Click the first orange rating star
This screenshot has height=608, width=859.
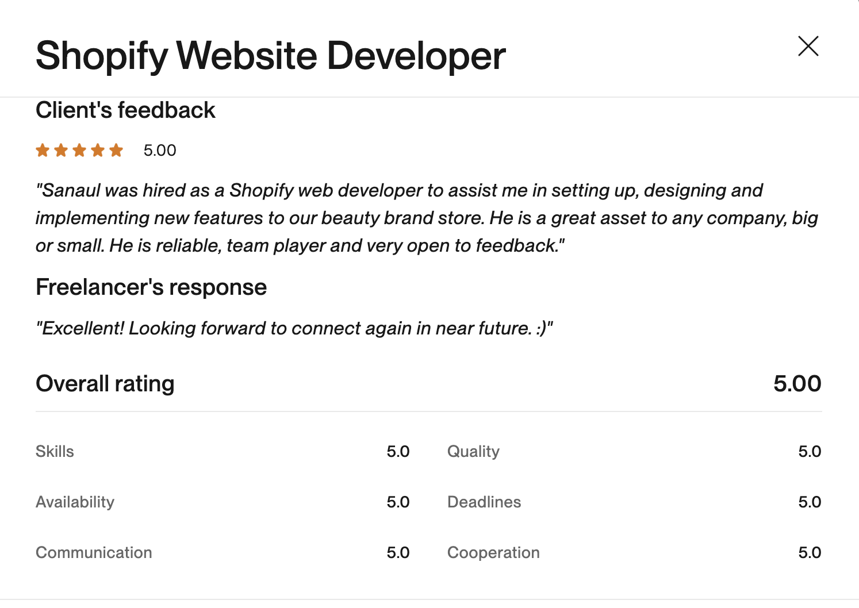point(43,151)
